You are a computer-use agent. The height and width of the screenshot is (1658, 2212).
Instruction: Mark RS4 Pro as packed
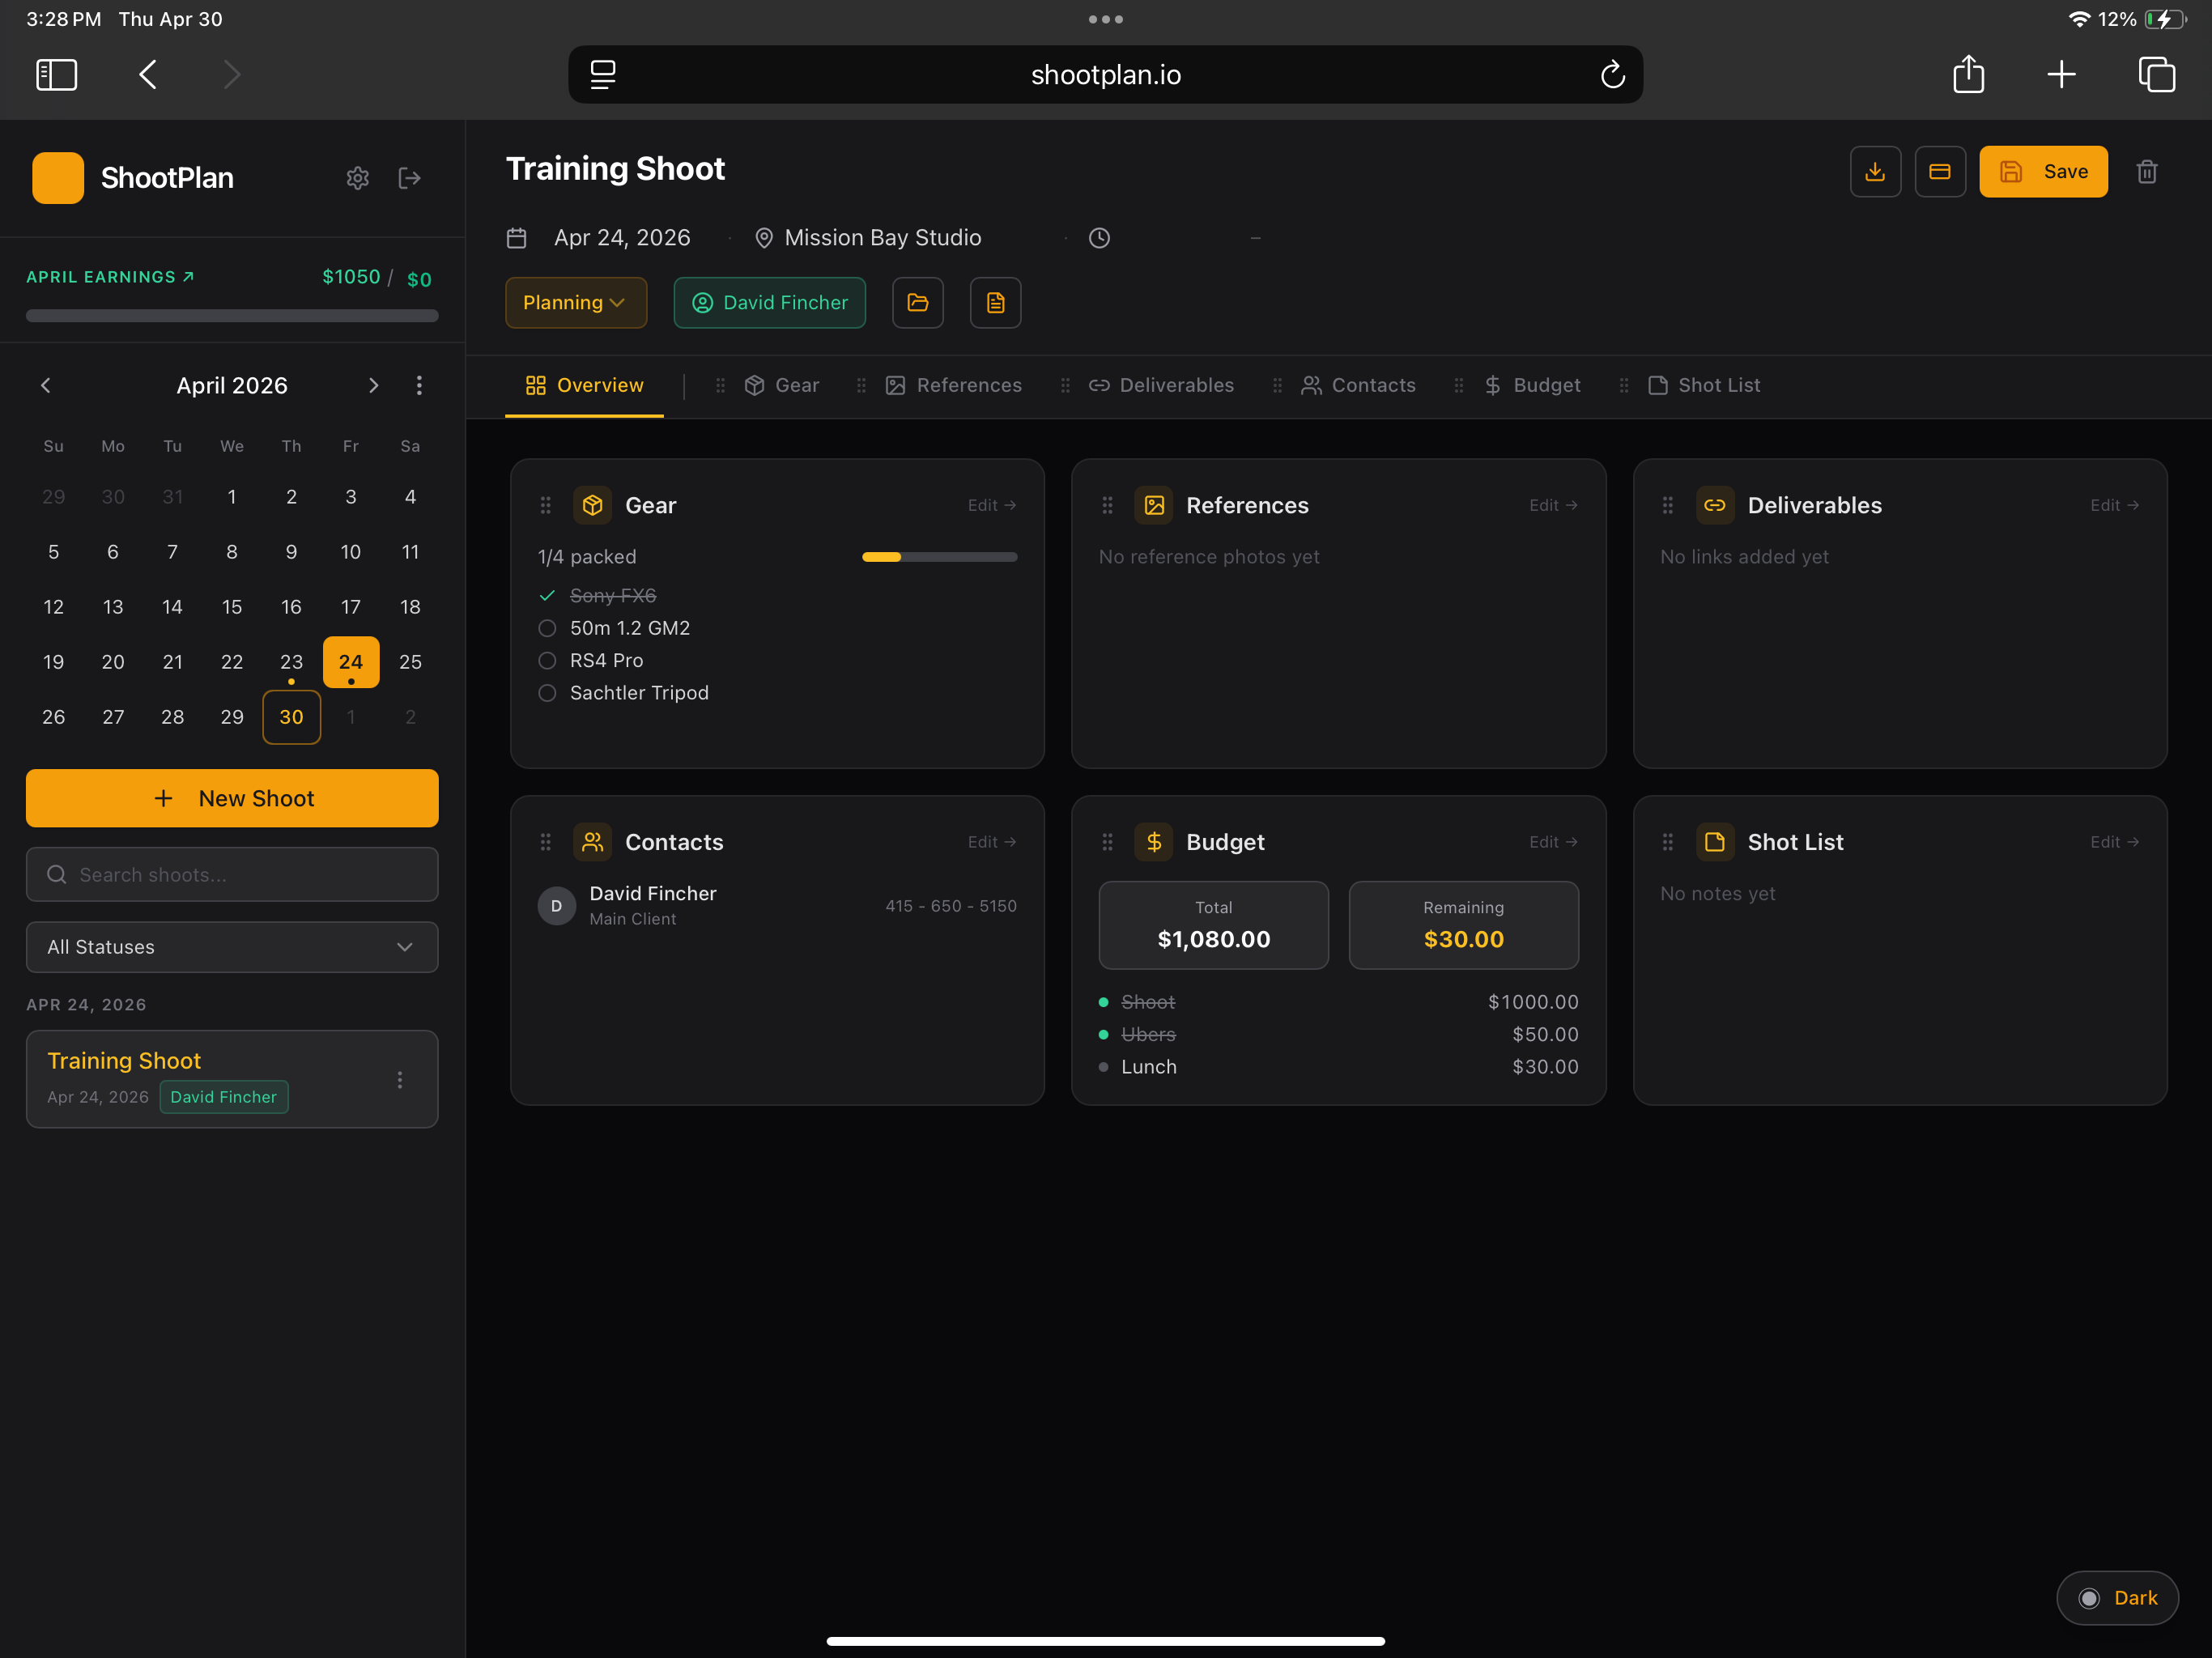[547, 661]
